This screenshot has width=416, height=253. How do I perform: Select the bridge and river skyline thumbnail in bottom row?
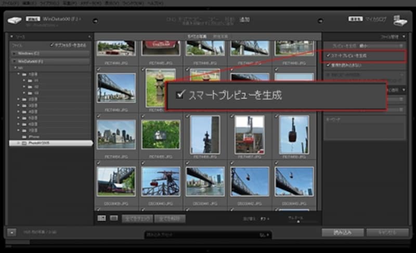click(x=205, y=181)
